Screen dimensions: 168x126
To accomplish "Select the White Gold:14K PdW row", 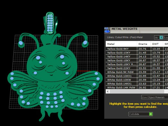I will [x=137, y=87].
